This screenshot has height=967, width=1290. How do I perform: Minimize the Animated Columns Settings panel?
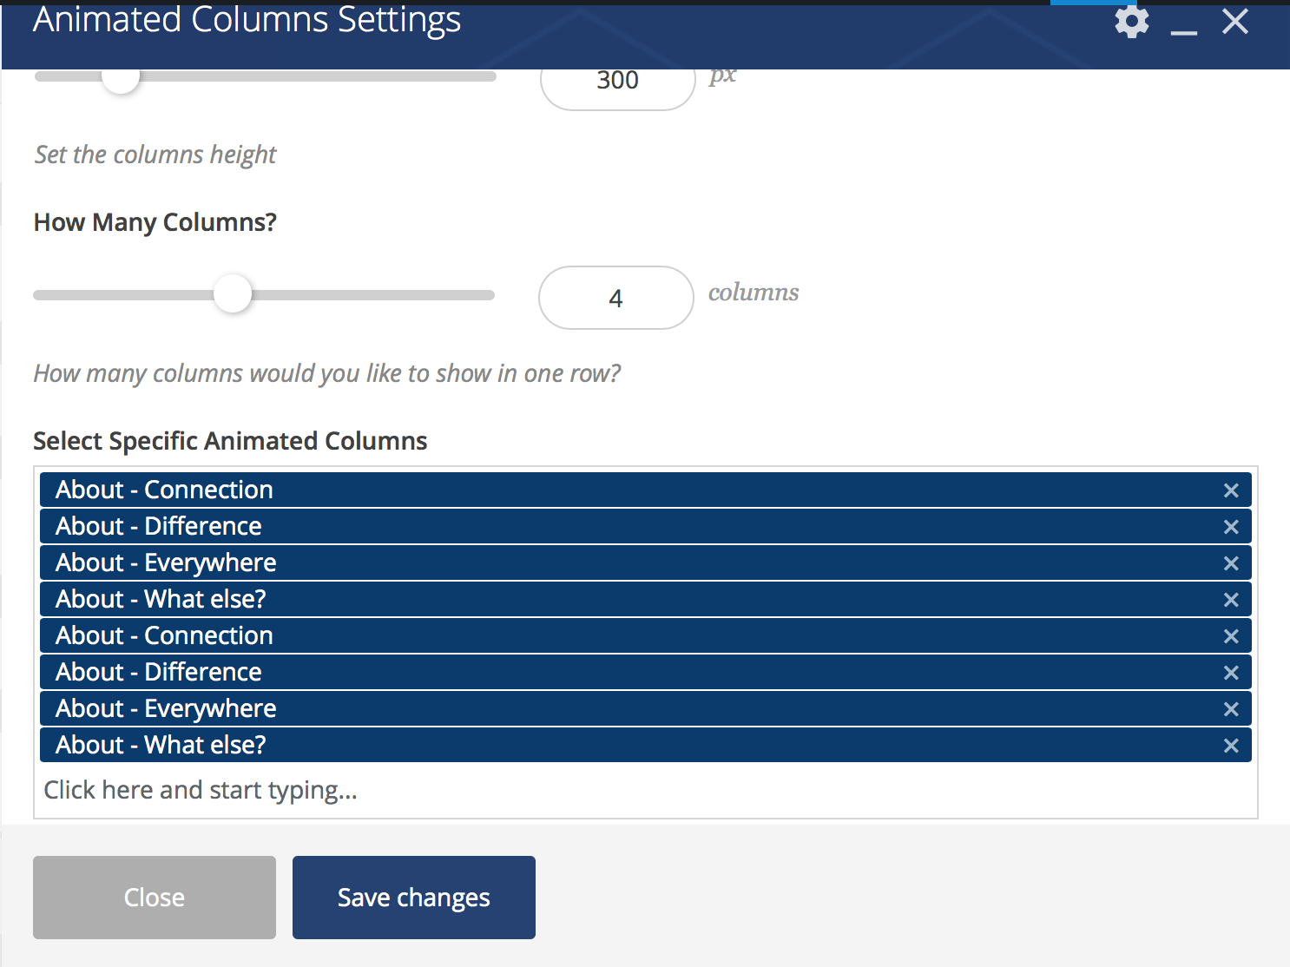click(1183, 30)
